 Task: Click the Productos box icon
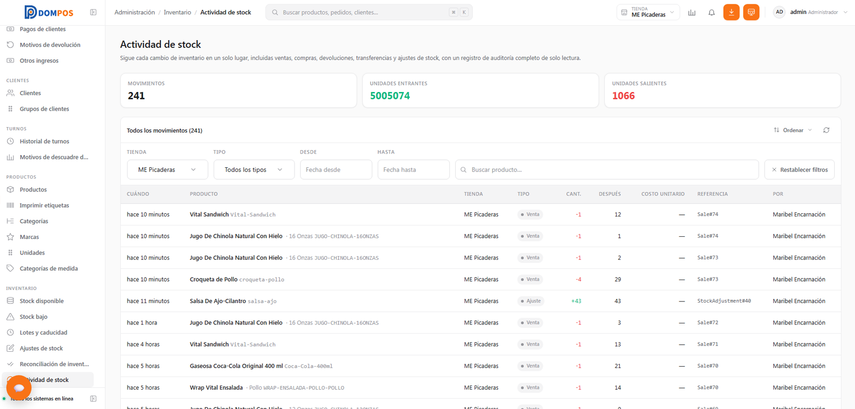click(10, 189)
